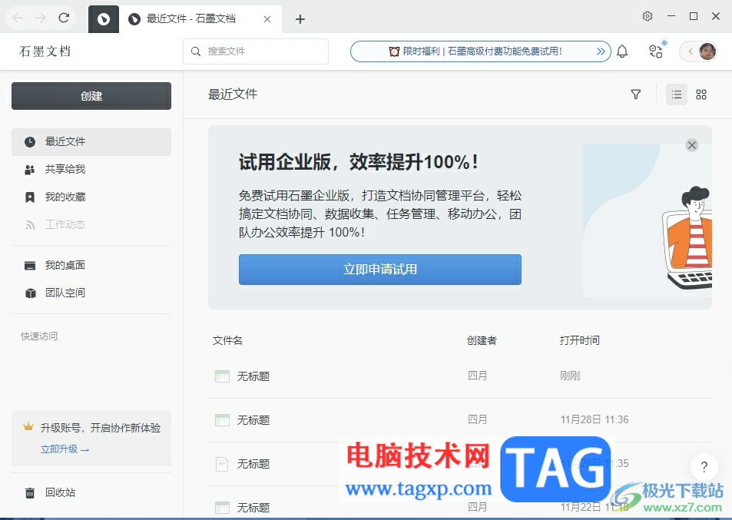The image size is (732, 520).
Task: Click the bookmark icon for 我的收藏
Action: [30, 197]
